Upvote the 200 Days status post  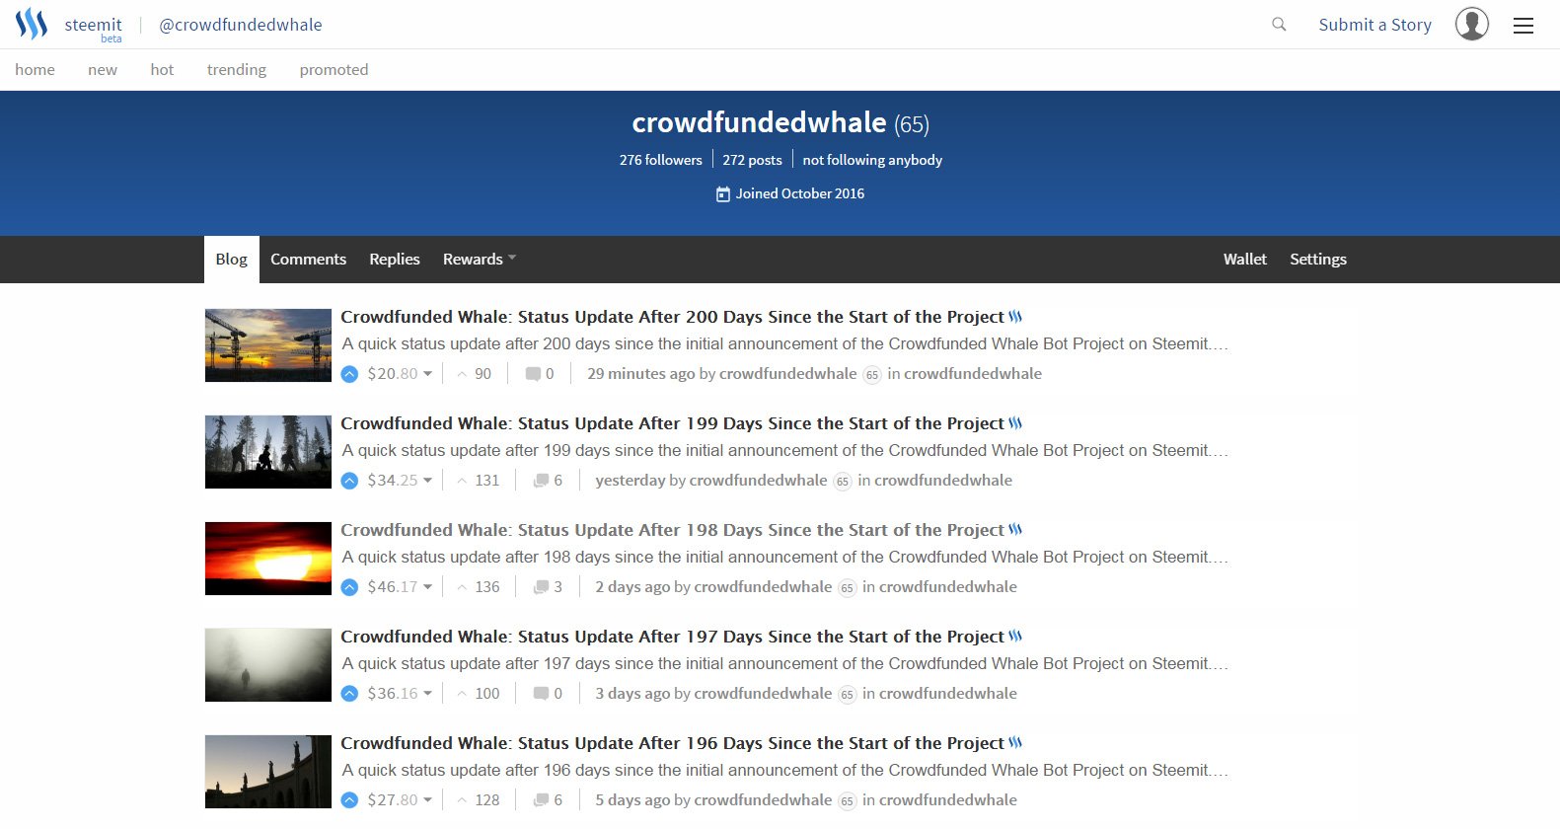tap(349, 374)
